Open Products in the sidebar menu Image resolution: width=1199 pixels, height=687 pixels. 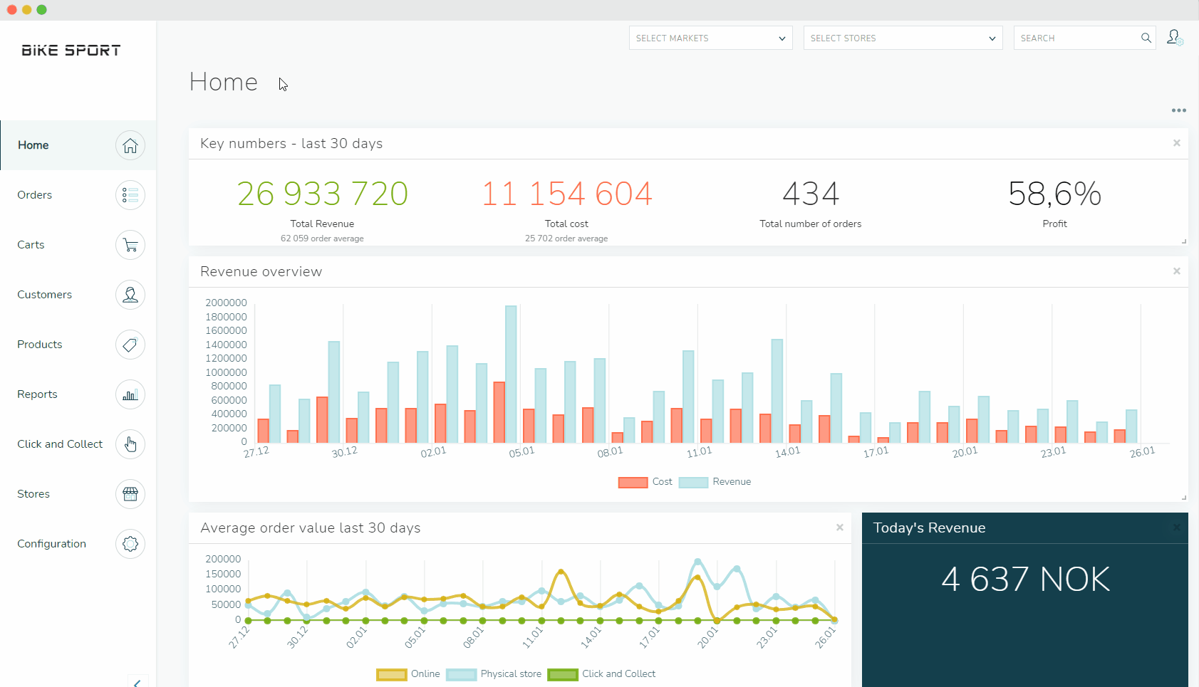pyautogui.click(x=78, y=345)
